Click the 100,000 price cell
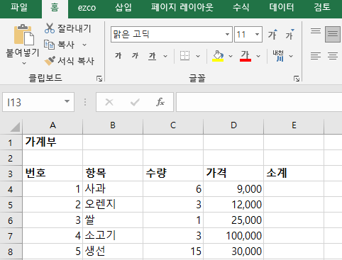Screen dimensions: 342x260 tap(233, 236)
